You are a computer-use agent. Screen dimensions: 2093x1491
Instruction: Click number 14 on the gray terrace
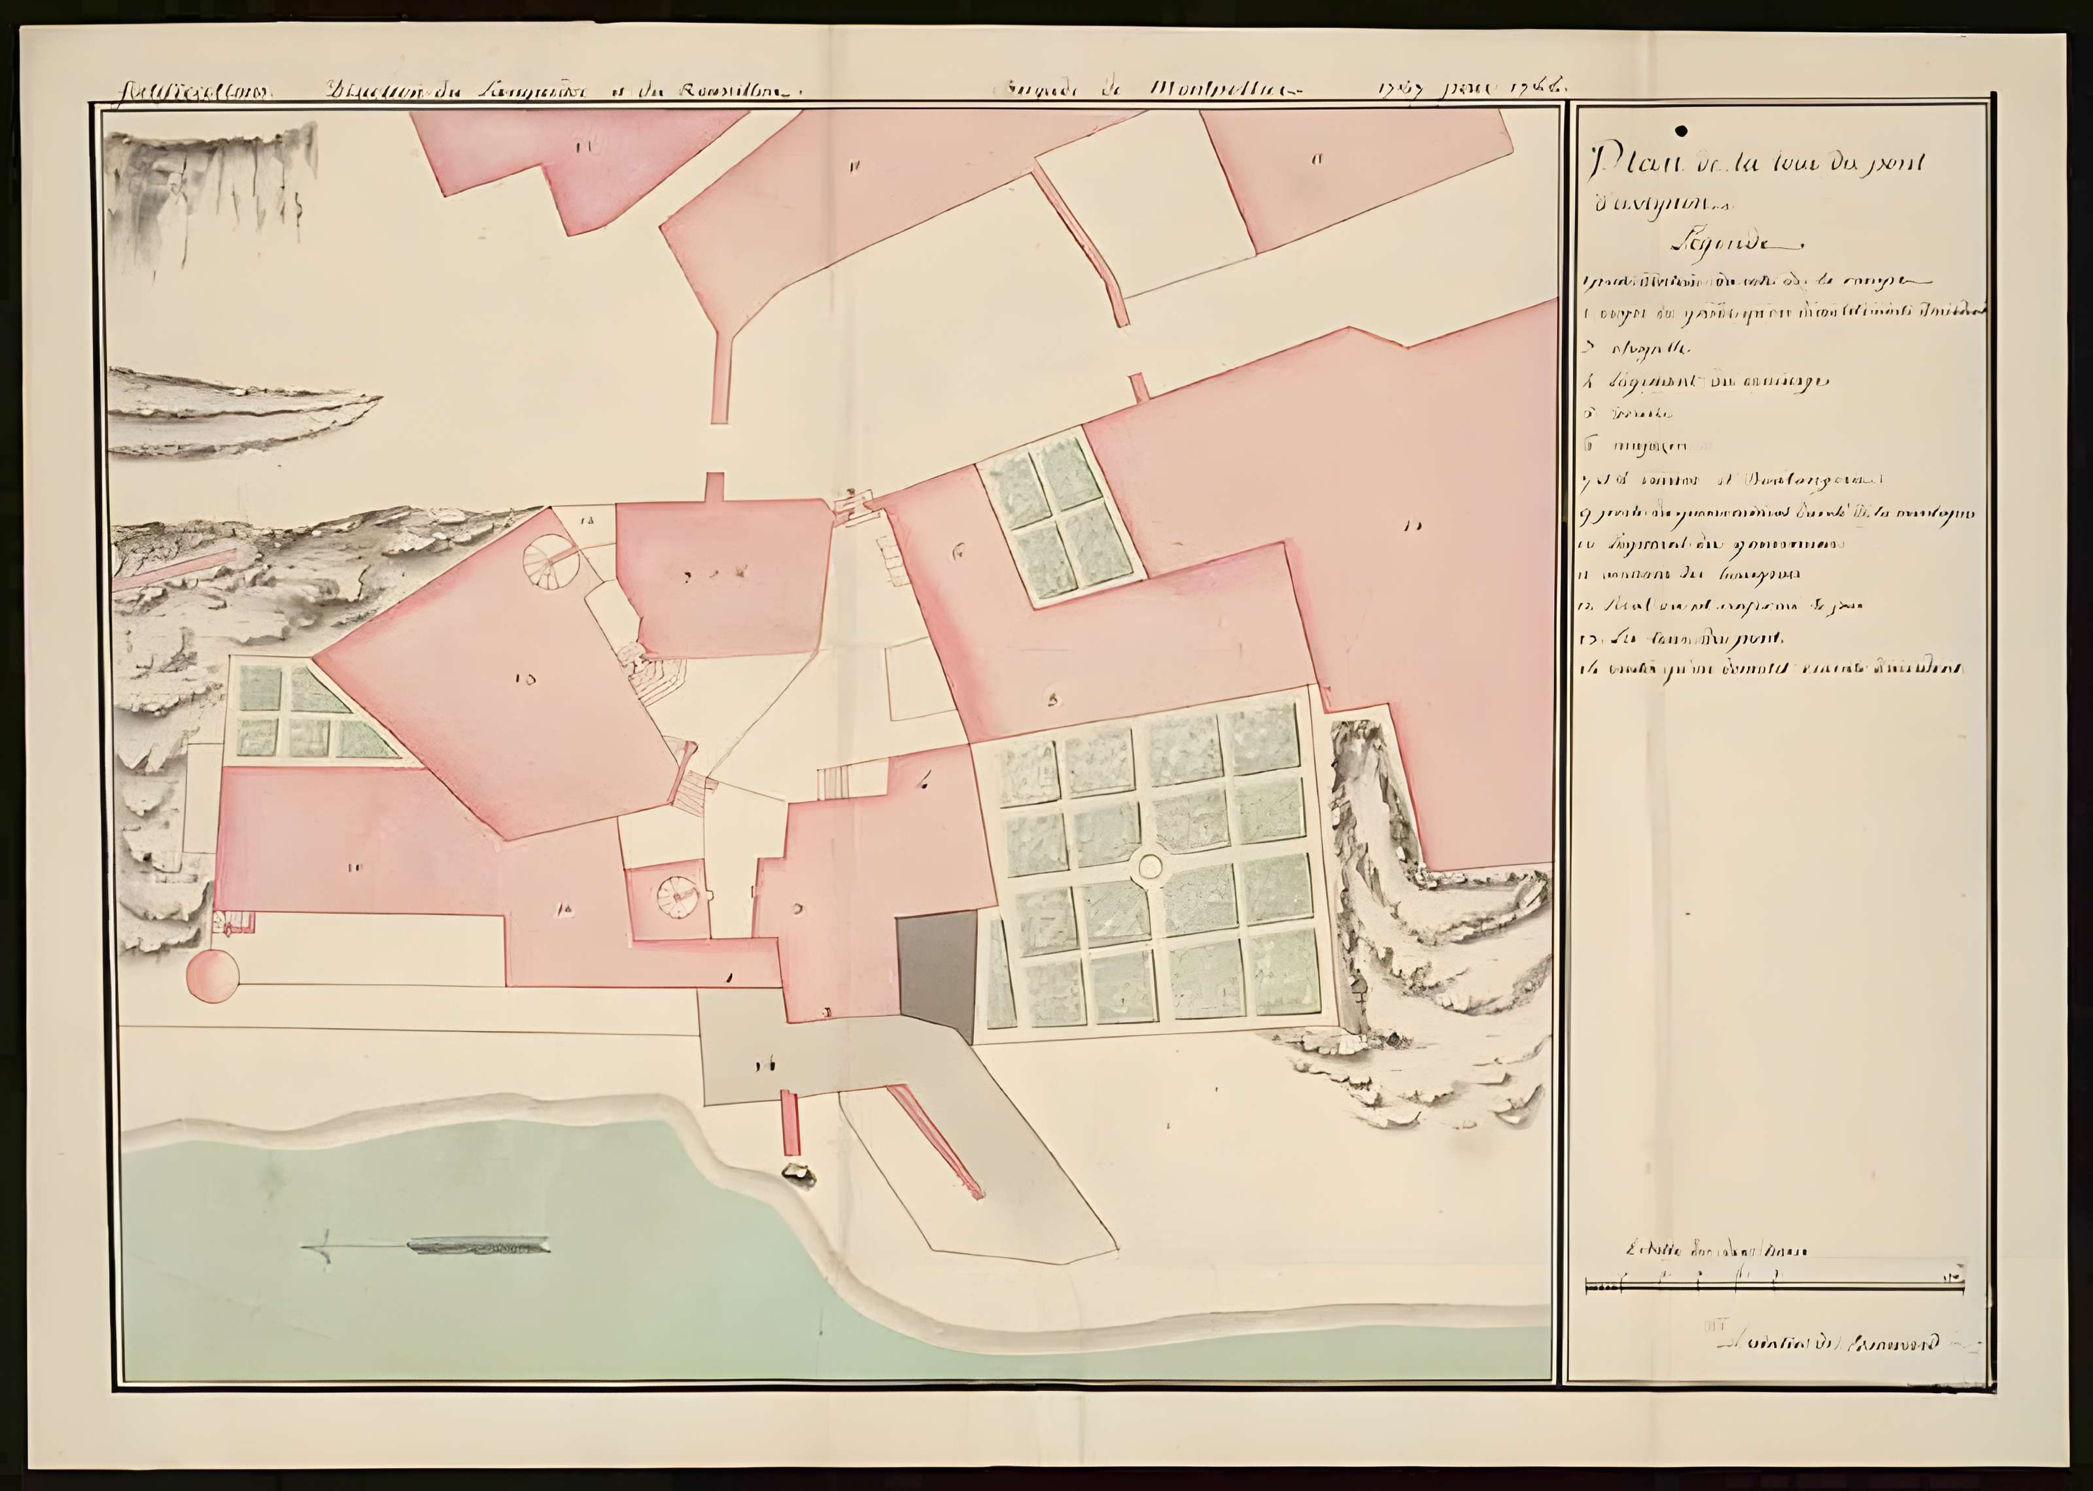pyautogui.click(x=765, y=1065)
